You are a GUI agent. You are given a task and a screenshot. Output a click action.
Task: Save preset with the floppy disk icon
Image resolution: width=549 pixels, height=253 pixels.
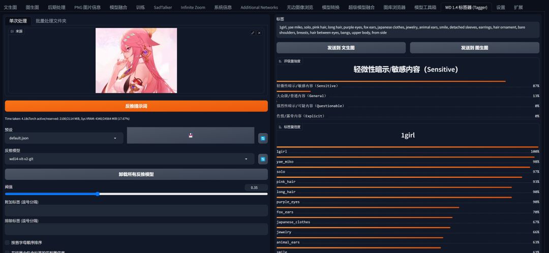pos(191,136)
